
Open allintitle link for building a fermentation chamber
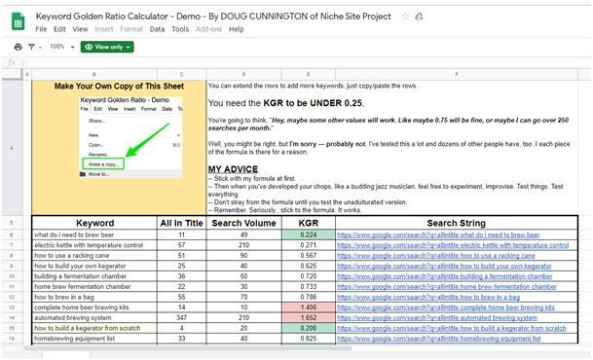click(444, 276)
